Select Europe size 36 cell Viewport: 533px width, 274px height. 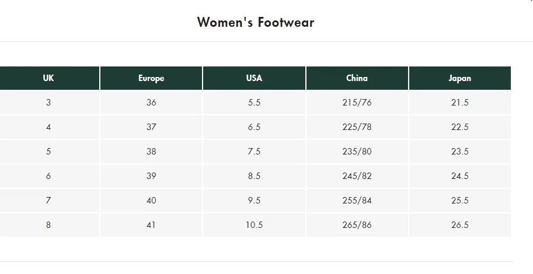[151, 103]
